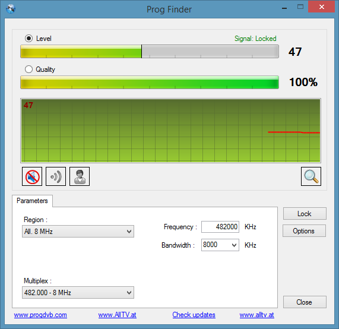Open the Region dropdown showing All. 8 MHz
Image resolution: width=339 pixels, height=329 pixels.
coord(78,232)
